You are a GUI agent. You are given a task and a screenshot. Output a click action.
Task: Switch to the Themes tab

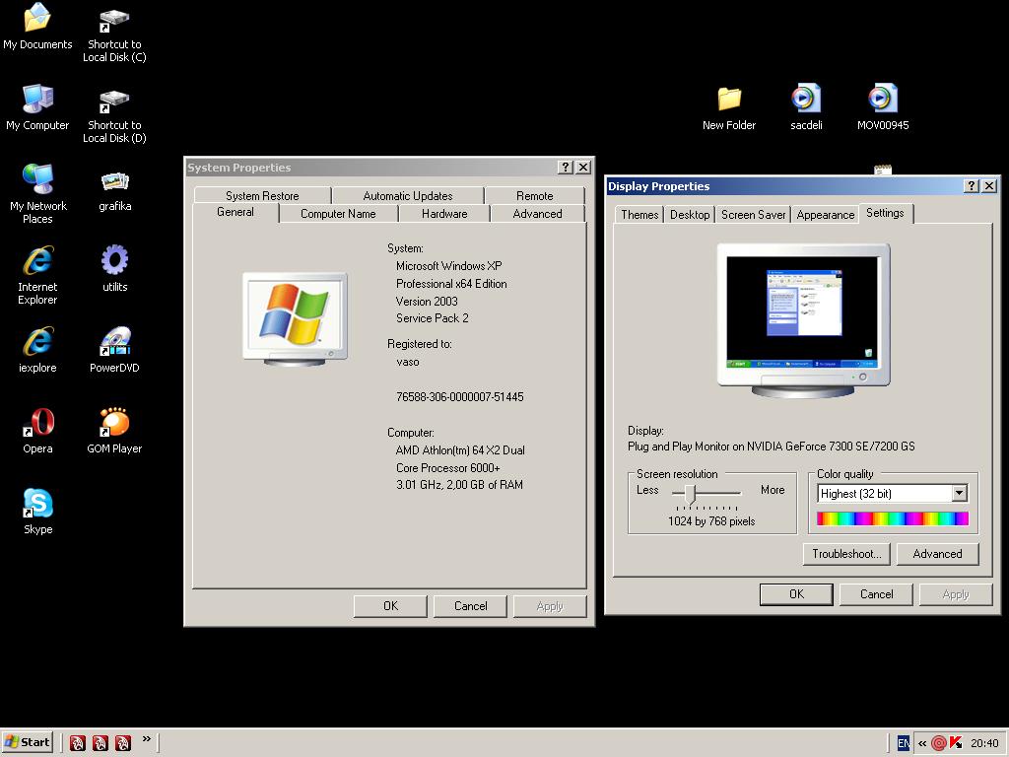pos(639,215)
